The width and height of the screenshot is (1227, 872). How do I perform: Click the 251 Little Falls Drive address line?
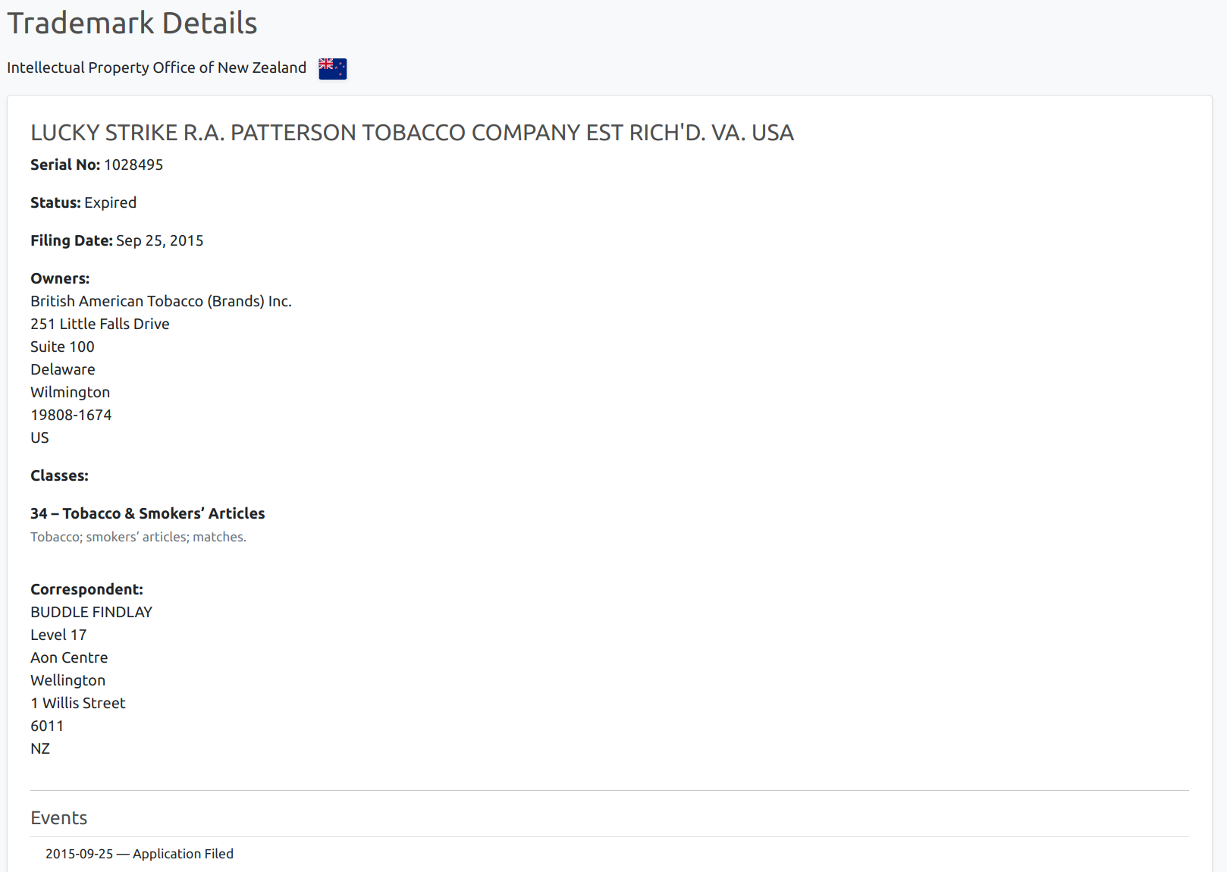tap(100, 324)
